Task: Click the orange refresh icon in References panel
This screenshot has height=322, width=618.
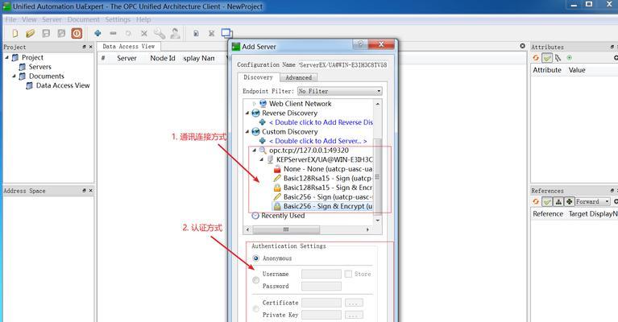Action: pos(536,201)
